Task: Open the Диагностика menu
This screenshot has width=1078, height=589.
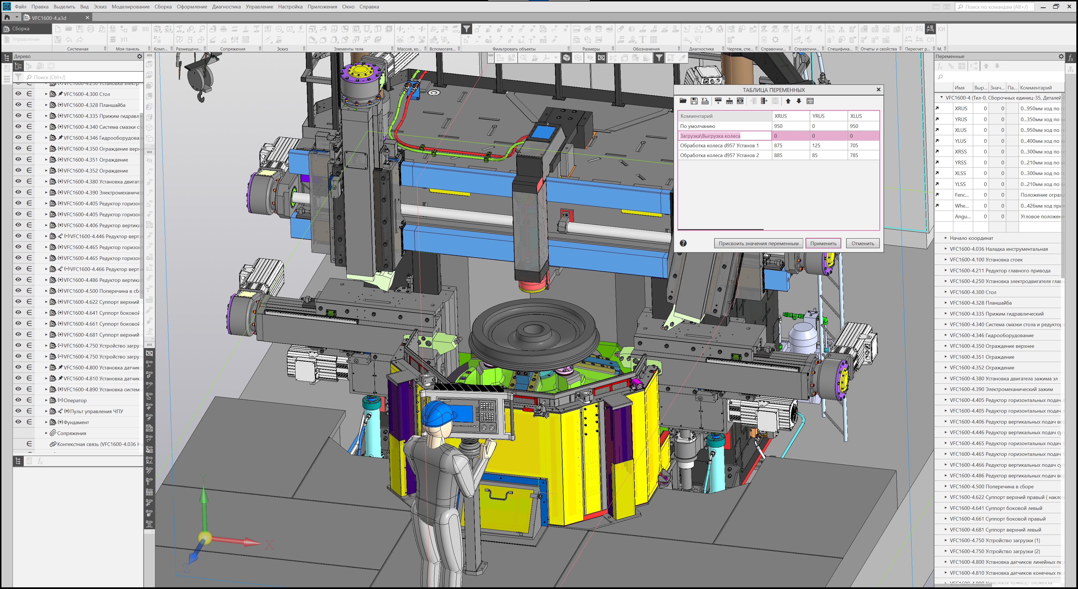Action: (x=226, y=7)
